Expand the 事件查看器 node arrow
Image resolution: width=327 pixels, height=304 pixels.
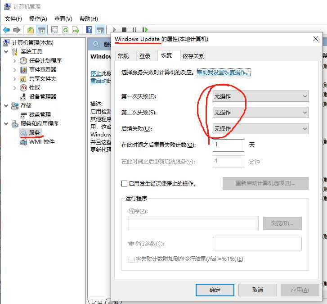[14, 70]
